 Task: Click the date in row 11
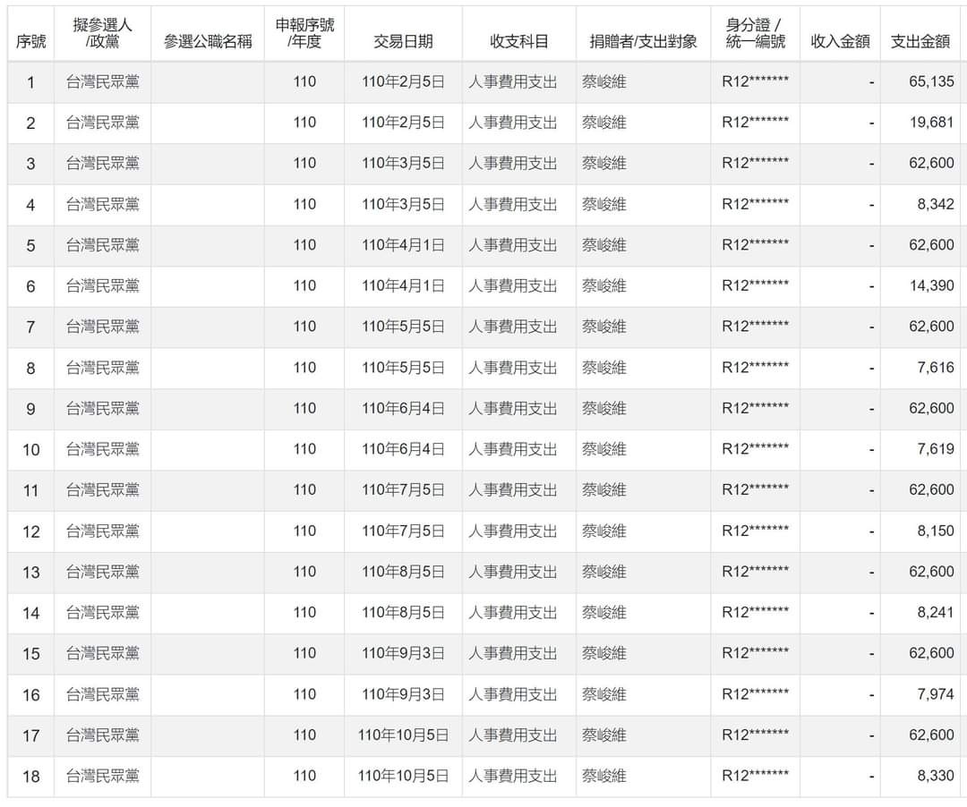[x=403, y=489]
